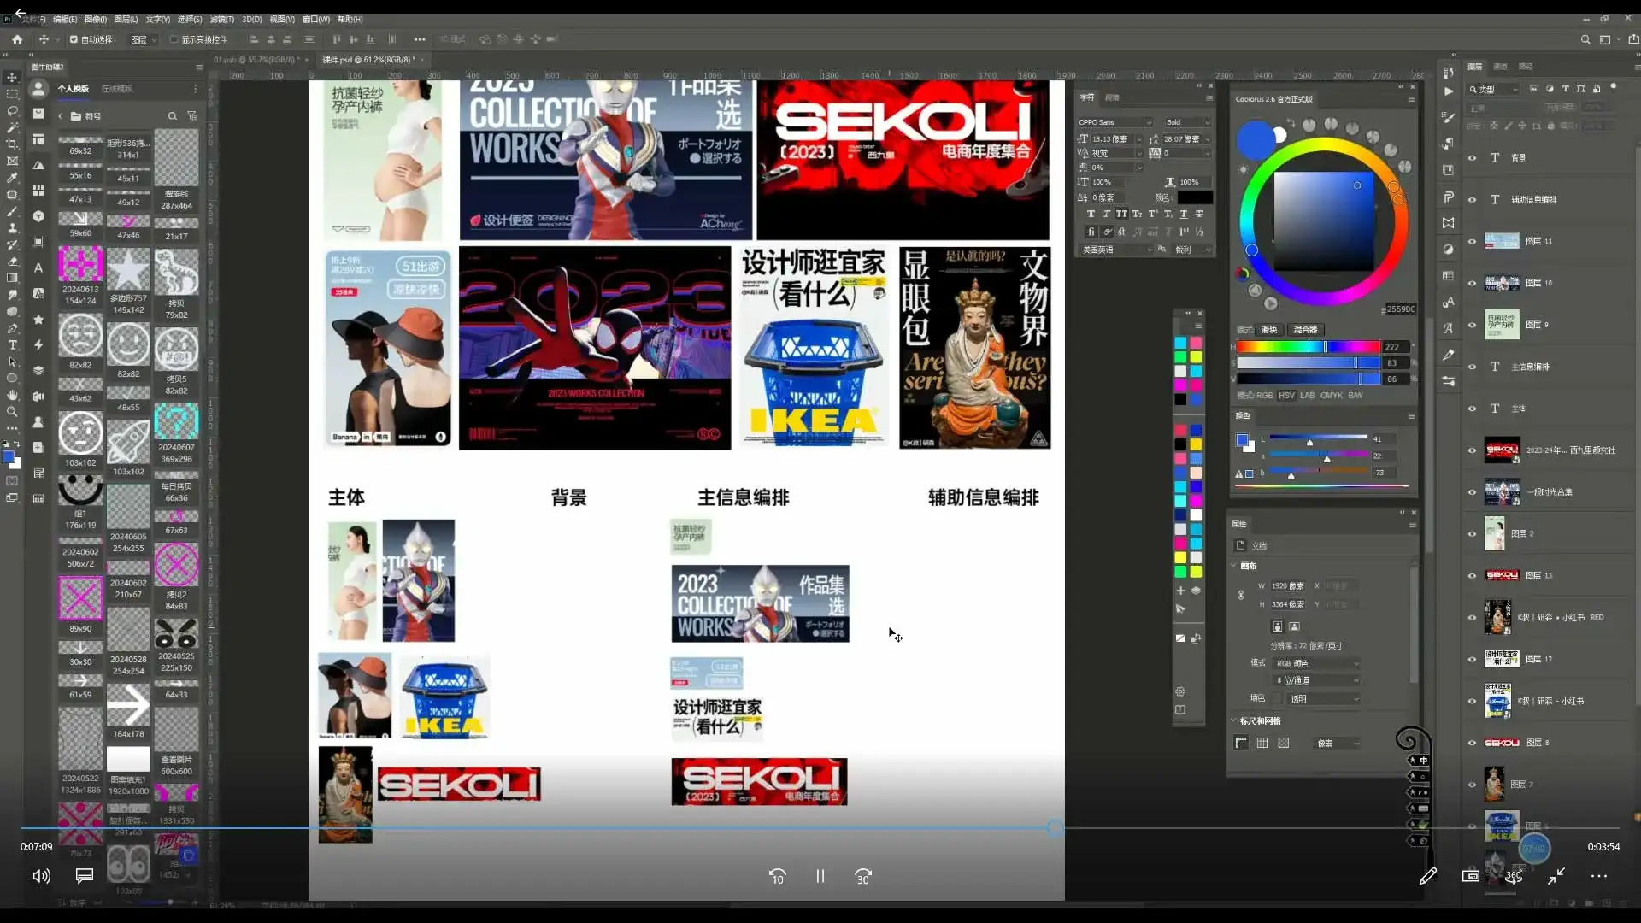Select the Zoom tool
This screenshot has height=923, width=1641.
pyautogui.click(x=12, y=412)
